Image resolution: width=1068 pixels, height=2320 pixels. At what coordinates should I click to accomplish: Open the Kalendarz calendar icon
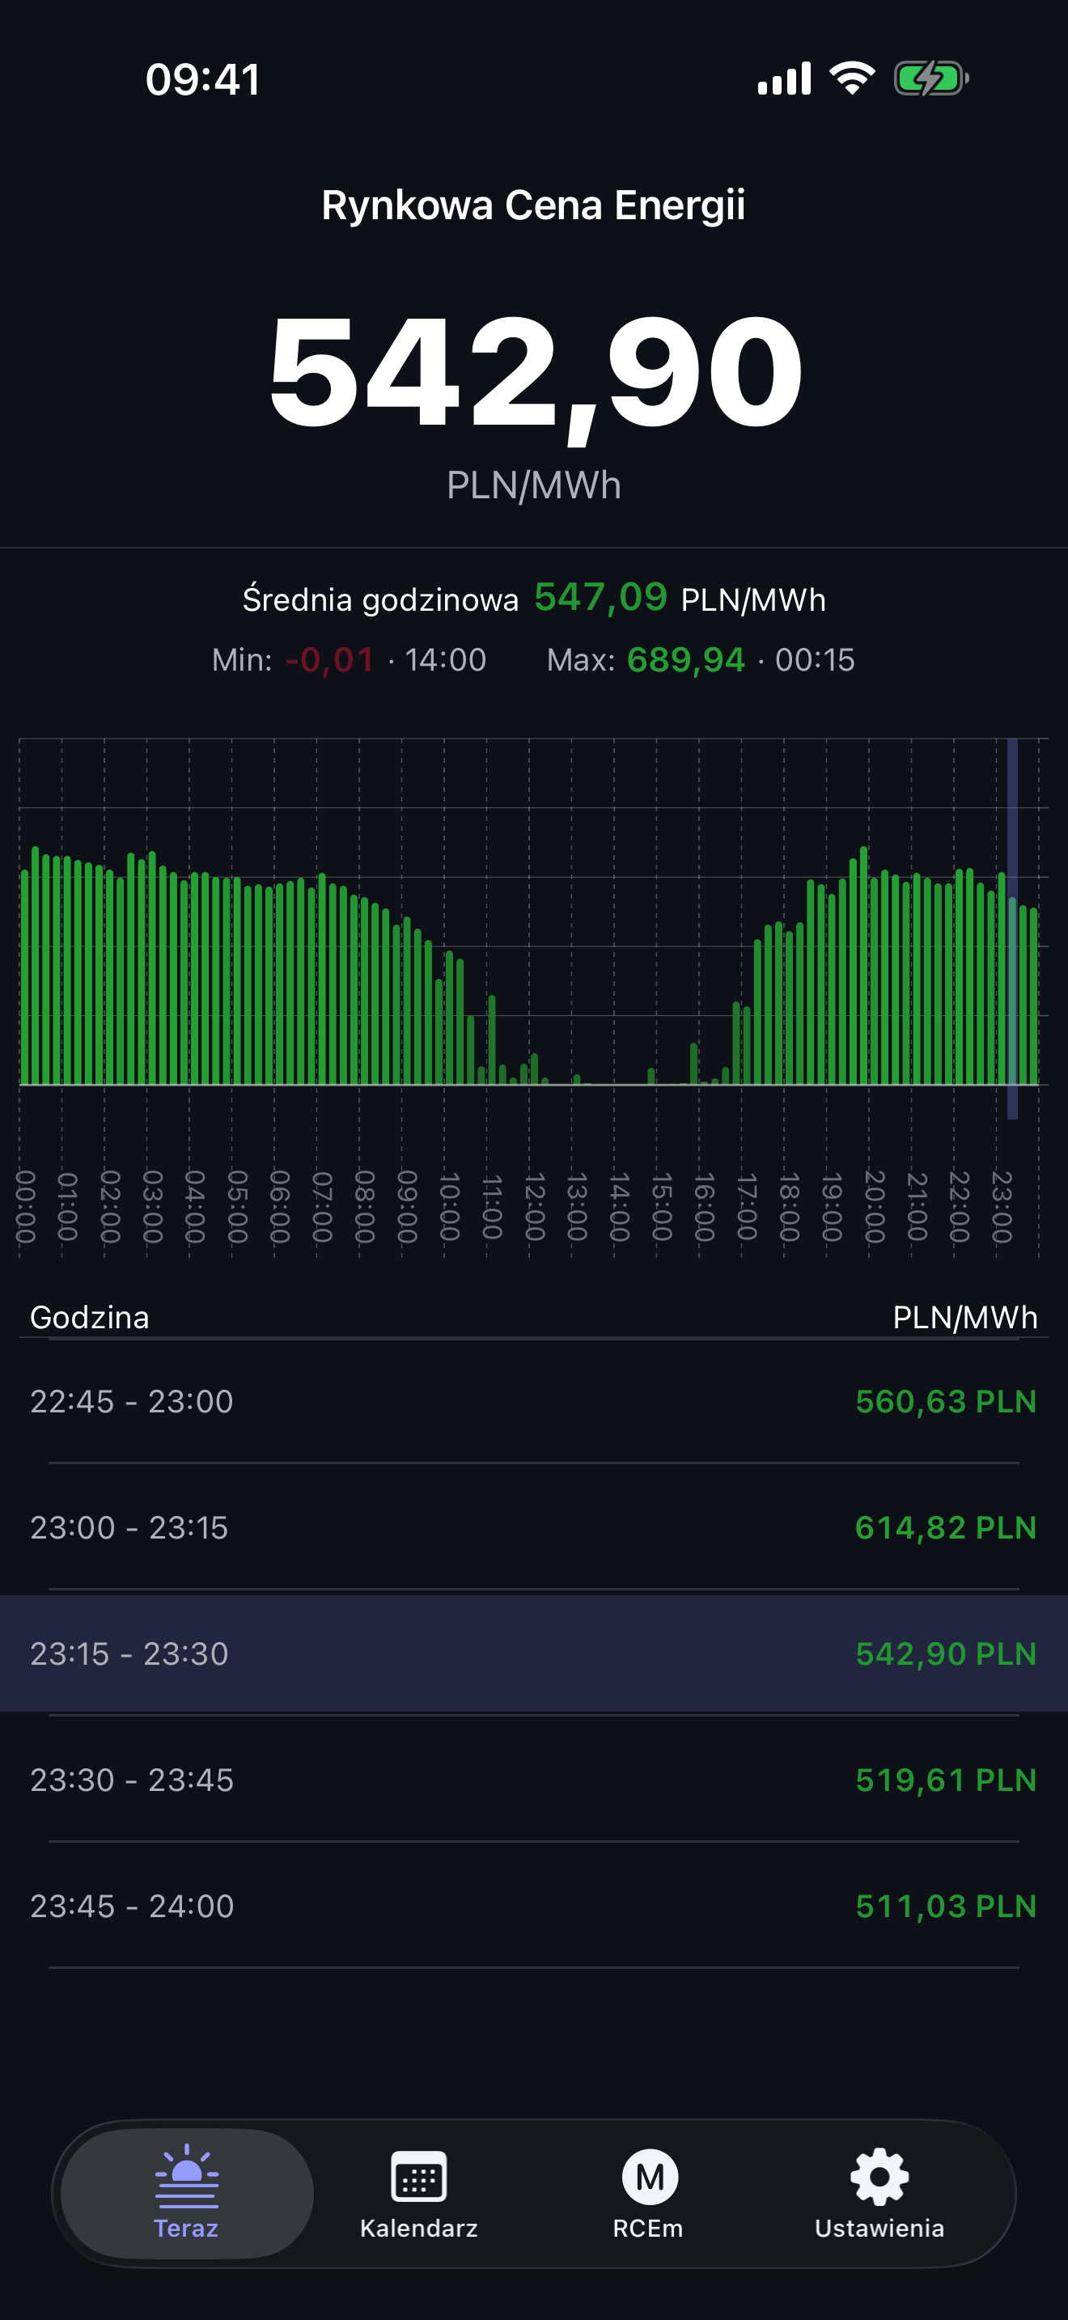(419, 2177)
